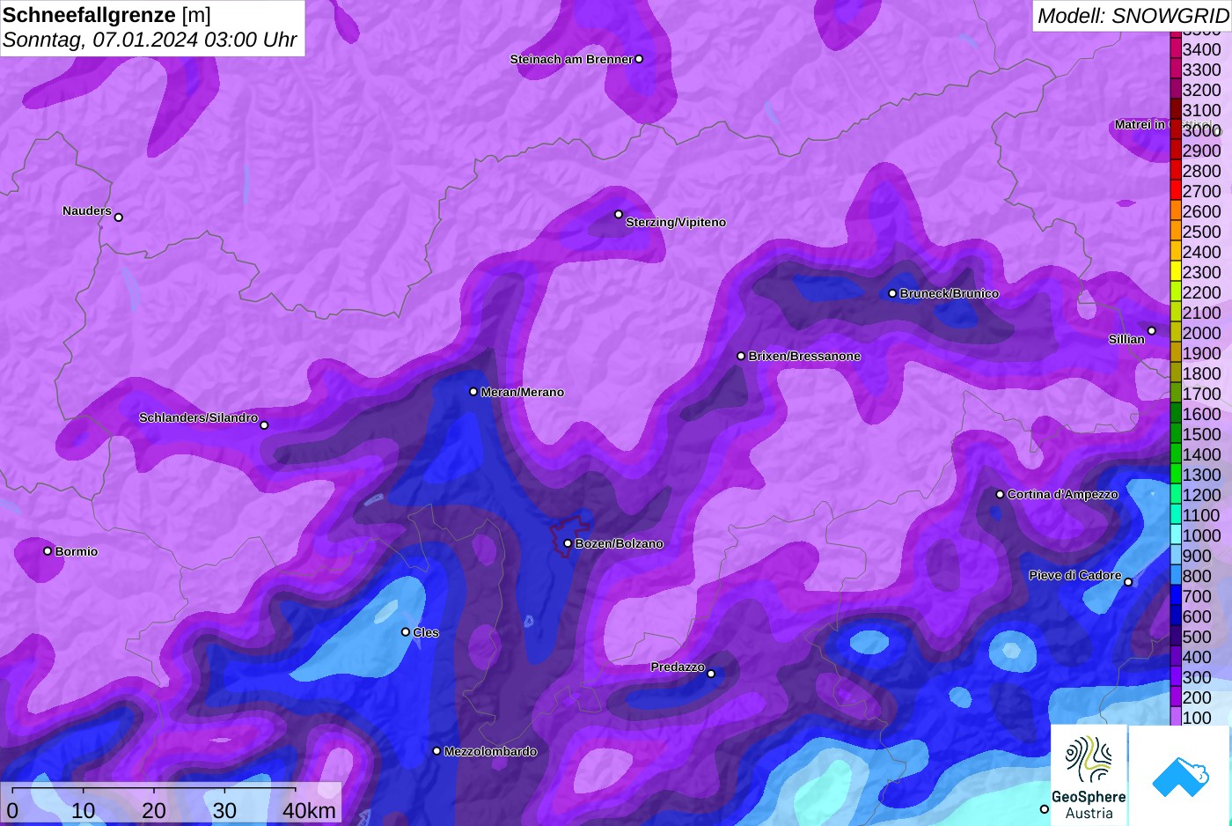This screenshot has width=1232, height=826.
Task: Click the Brixen/Bressanone label
Action: pyautogui.click(x=804, y=356)
